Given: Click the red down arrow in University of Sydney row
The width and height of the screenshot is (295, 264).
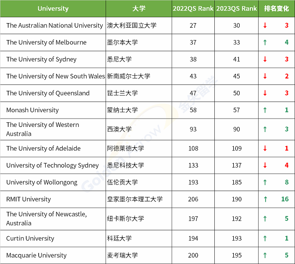Looking at the screenshot, I should pyautogui.click(x=265, y=59).
